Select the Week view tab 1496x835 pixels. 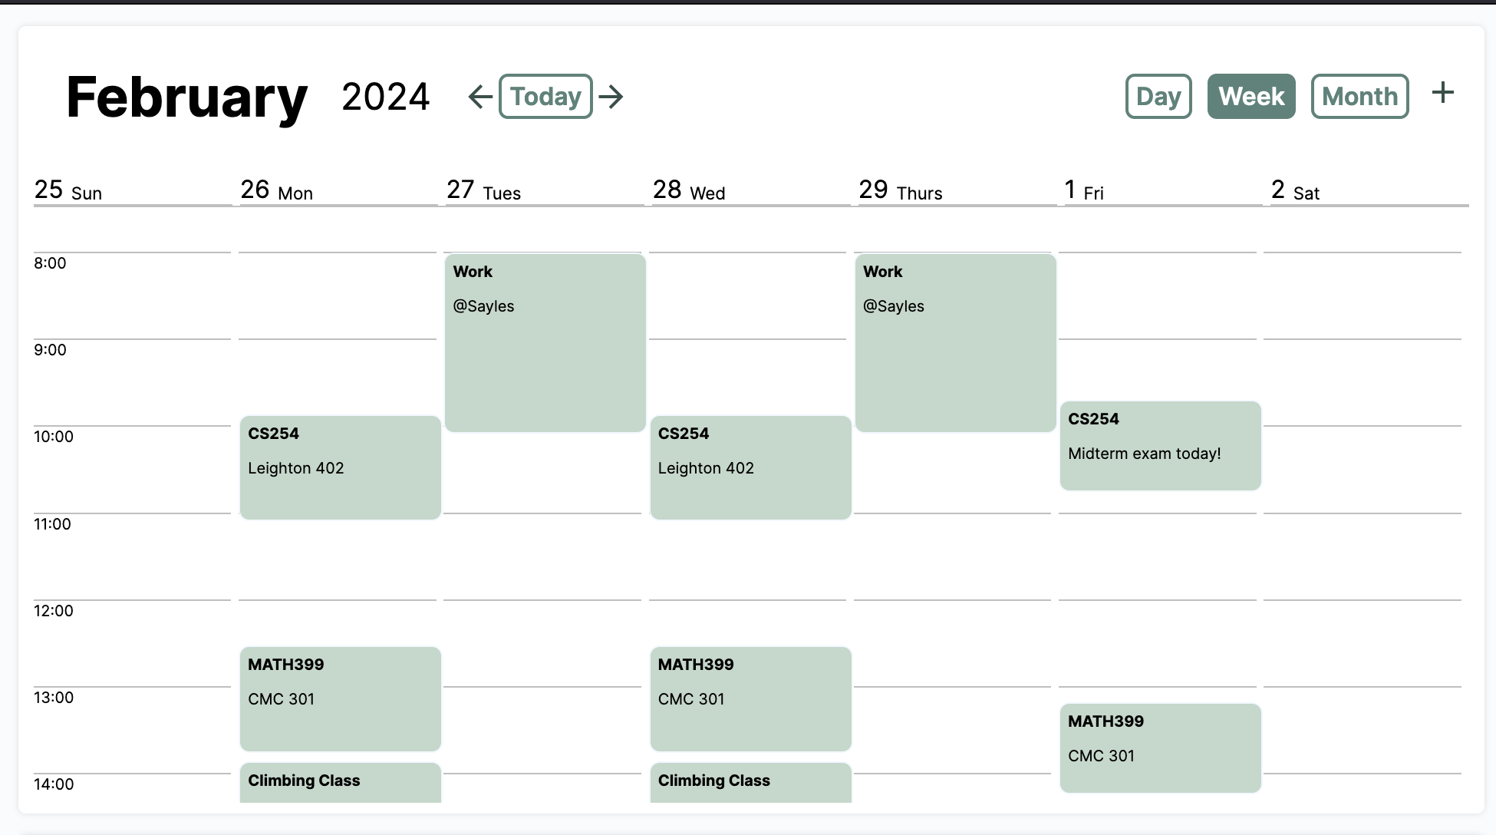coord(1251,97)
